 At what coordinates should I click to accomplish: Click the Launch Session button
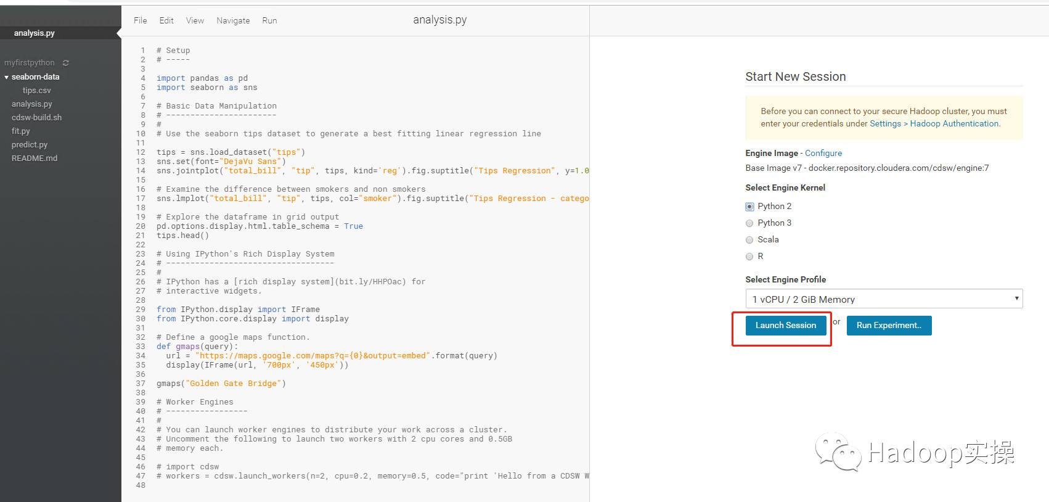(785, 326)
